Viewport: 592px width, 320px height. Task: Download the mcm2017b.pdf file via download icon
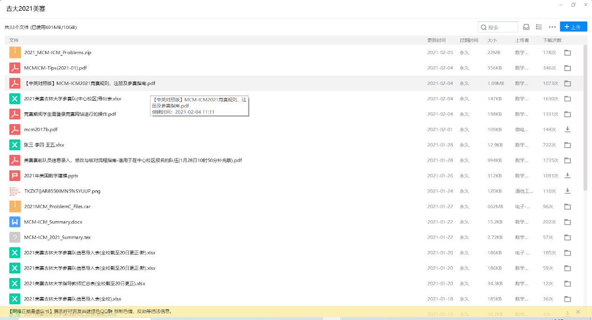coord(568,129)
